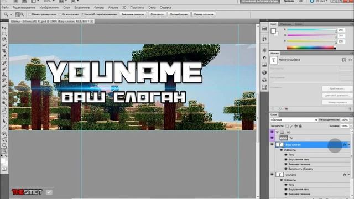Select the Healing Brush tool

click(4, 63)
